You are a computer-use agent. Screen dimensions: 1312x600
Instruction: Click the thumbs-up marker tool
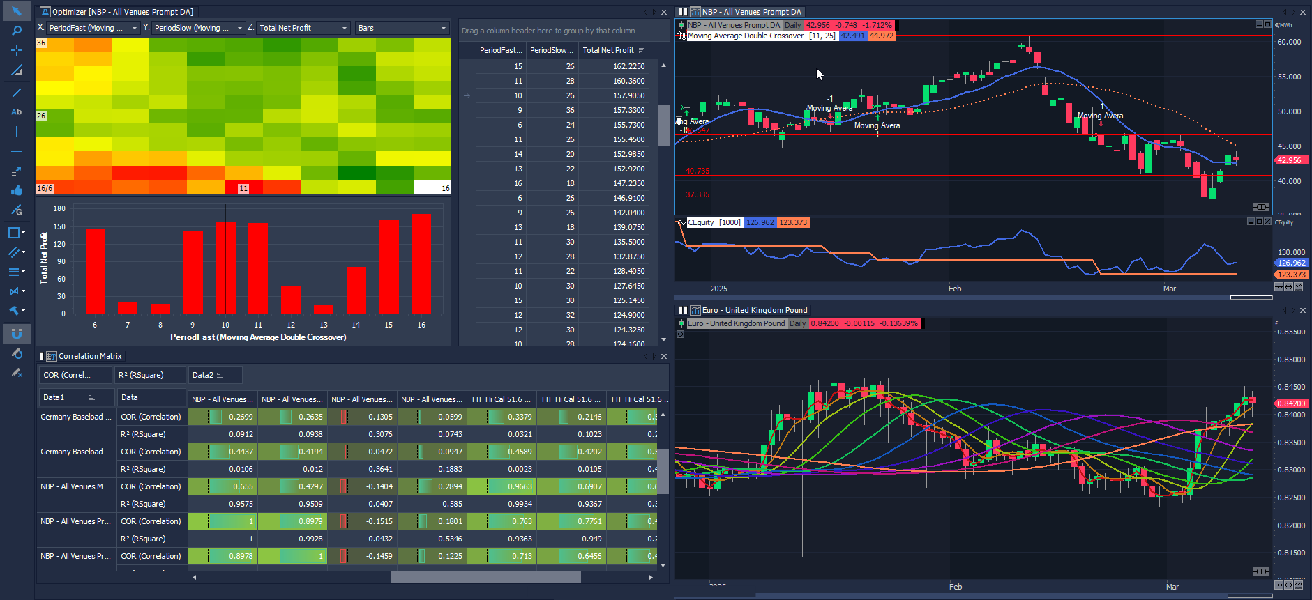click(17, 190)
